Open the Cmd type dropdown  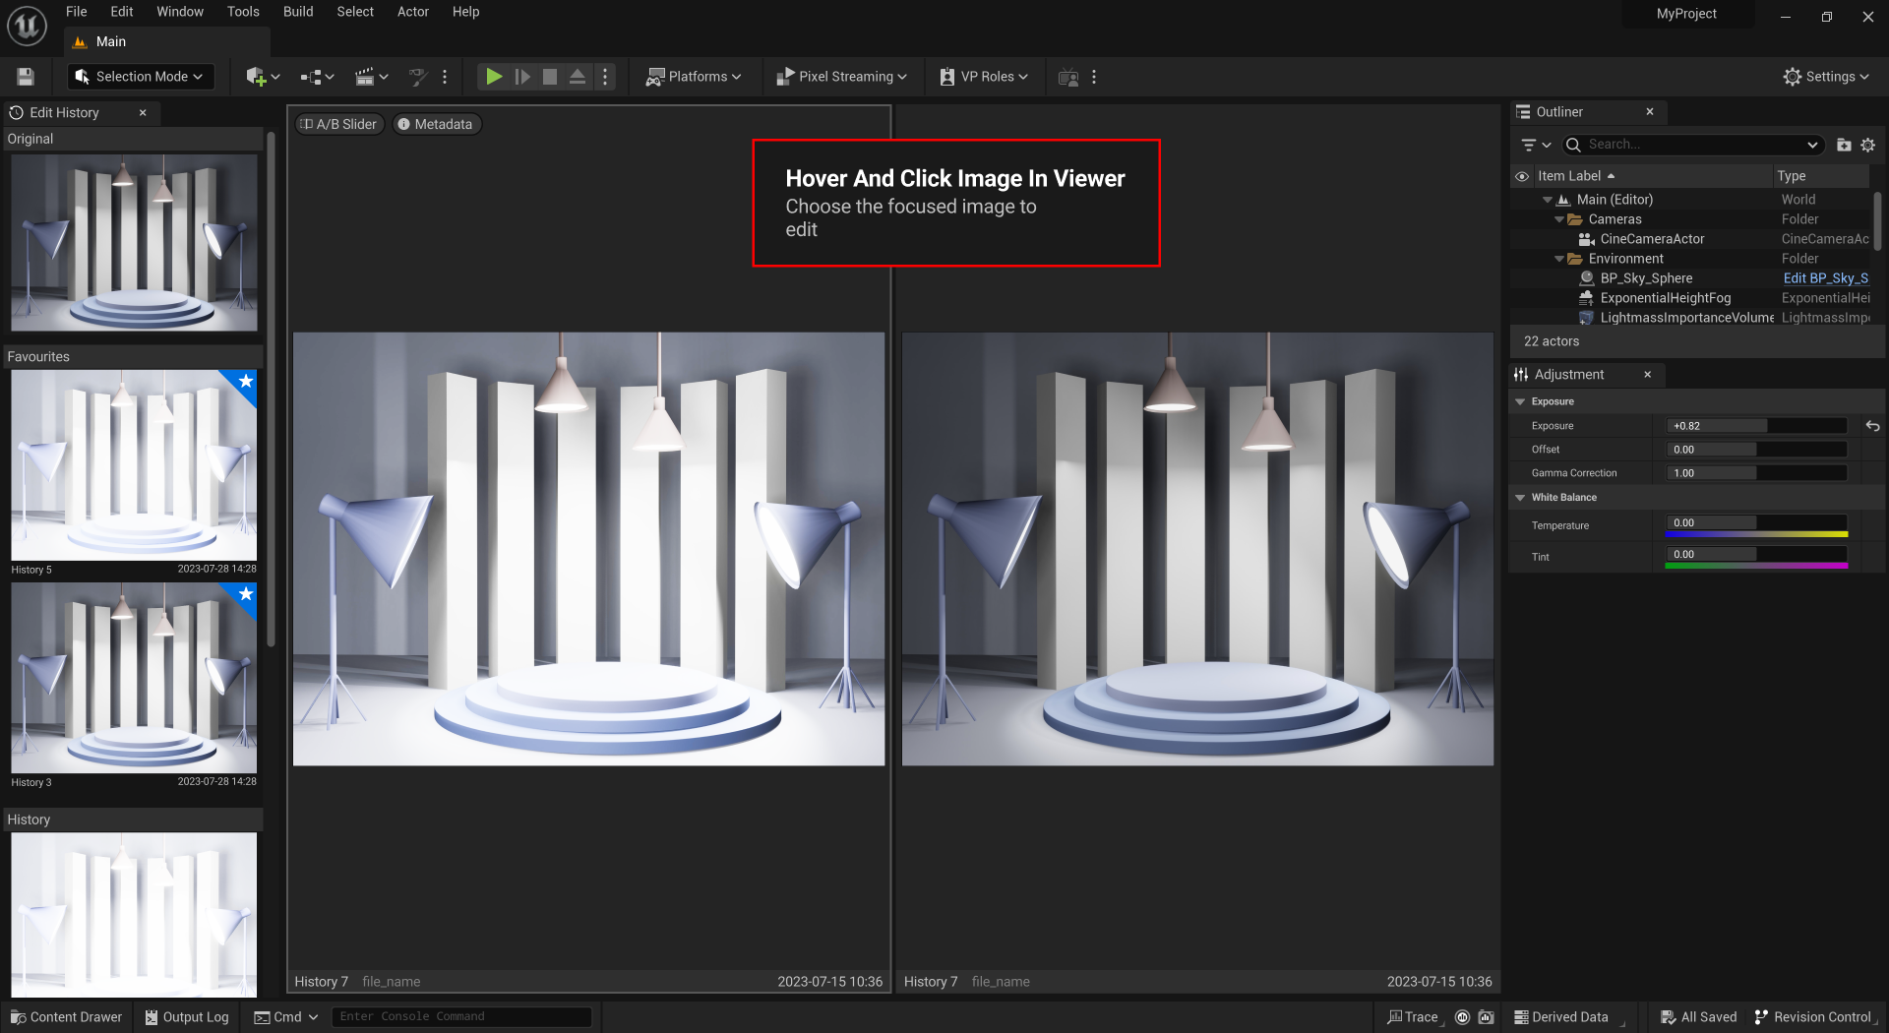pos(286,1017)
